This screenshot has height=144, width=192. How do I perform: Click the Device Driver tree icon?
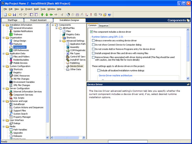(68, 66)
